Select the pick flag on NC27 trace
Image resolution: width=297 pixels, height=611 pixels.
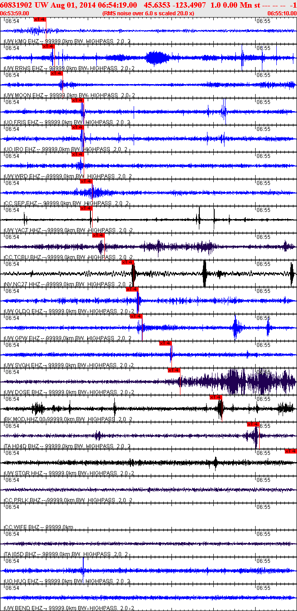pos(128,262)
